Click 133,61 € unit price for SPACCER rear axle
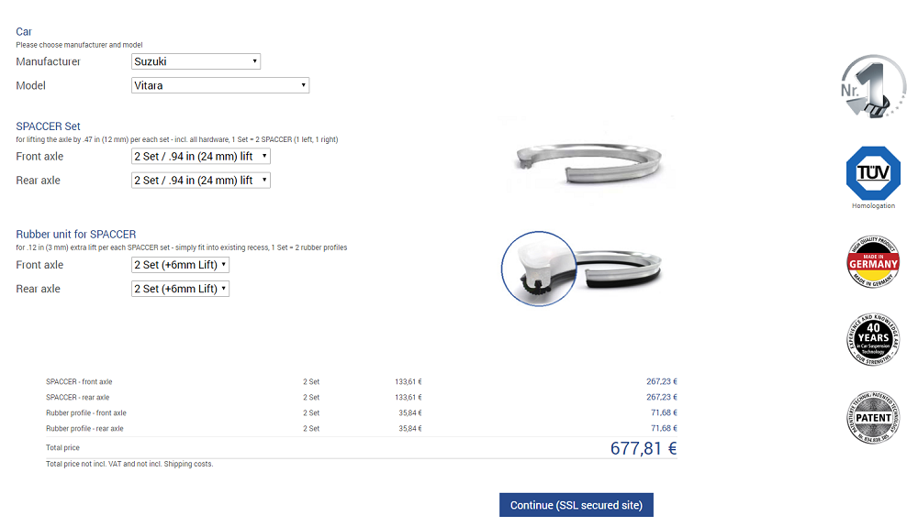This screenshot has width=918, height=527. coord(409,397)
